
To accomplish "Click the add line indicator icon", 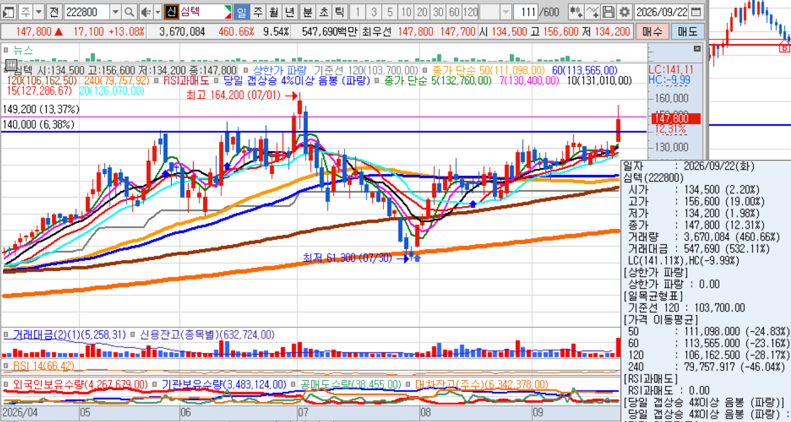I will tap(592, 11).
